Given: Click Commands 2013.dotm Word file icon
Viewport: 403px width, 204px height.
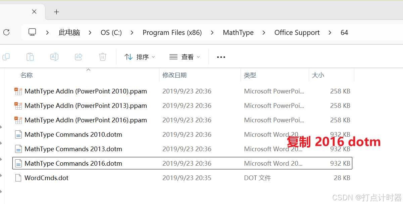Looking at the screenshot, I should [18, 149].
